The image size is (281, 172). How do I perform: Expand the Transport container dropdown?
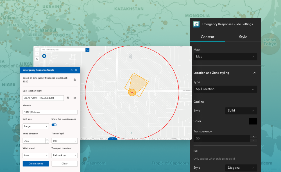click(64, 155)
